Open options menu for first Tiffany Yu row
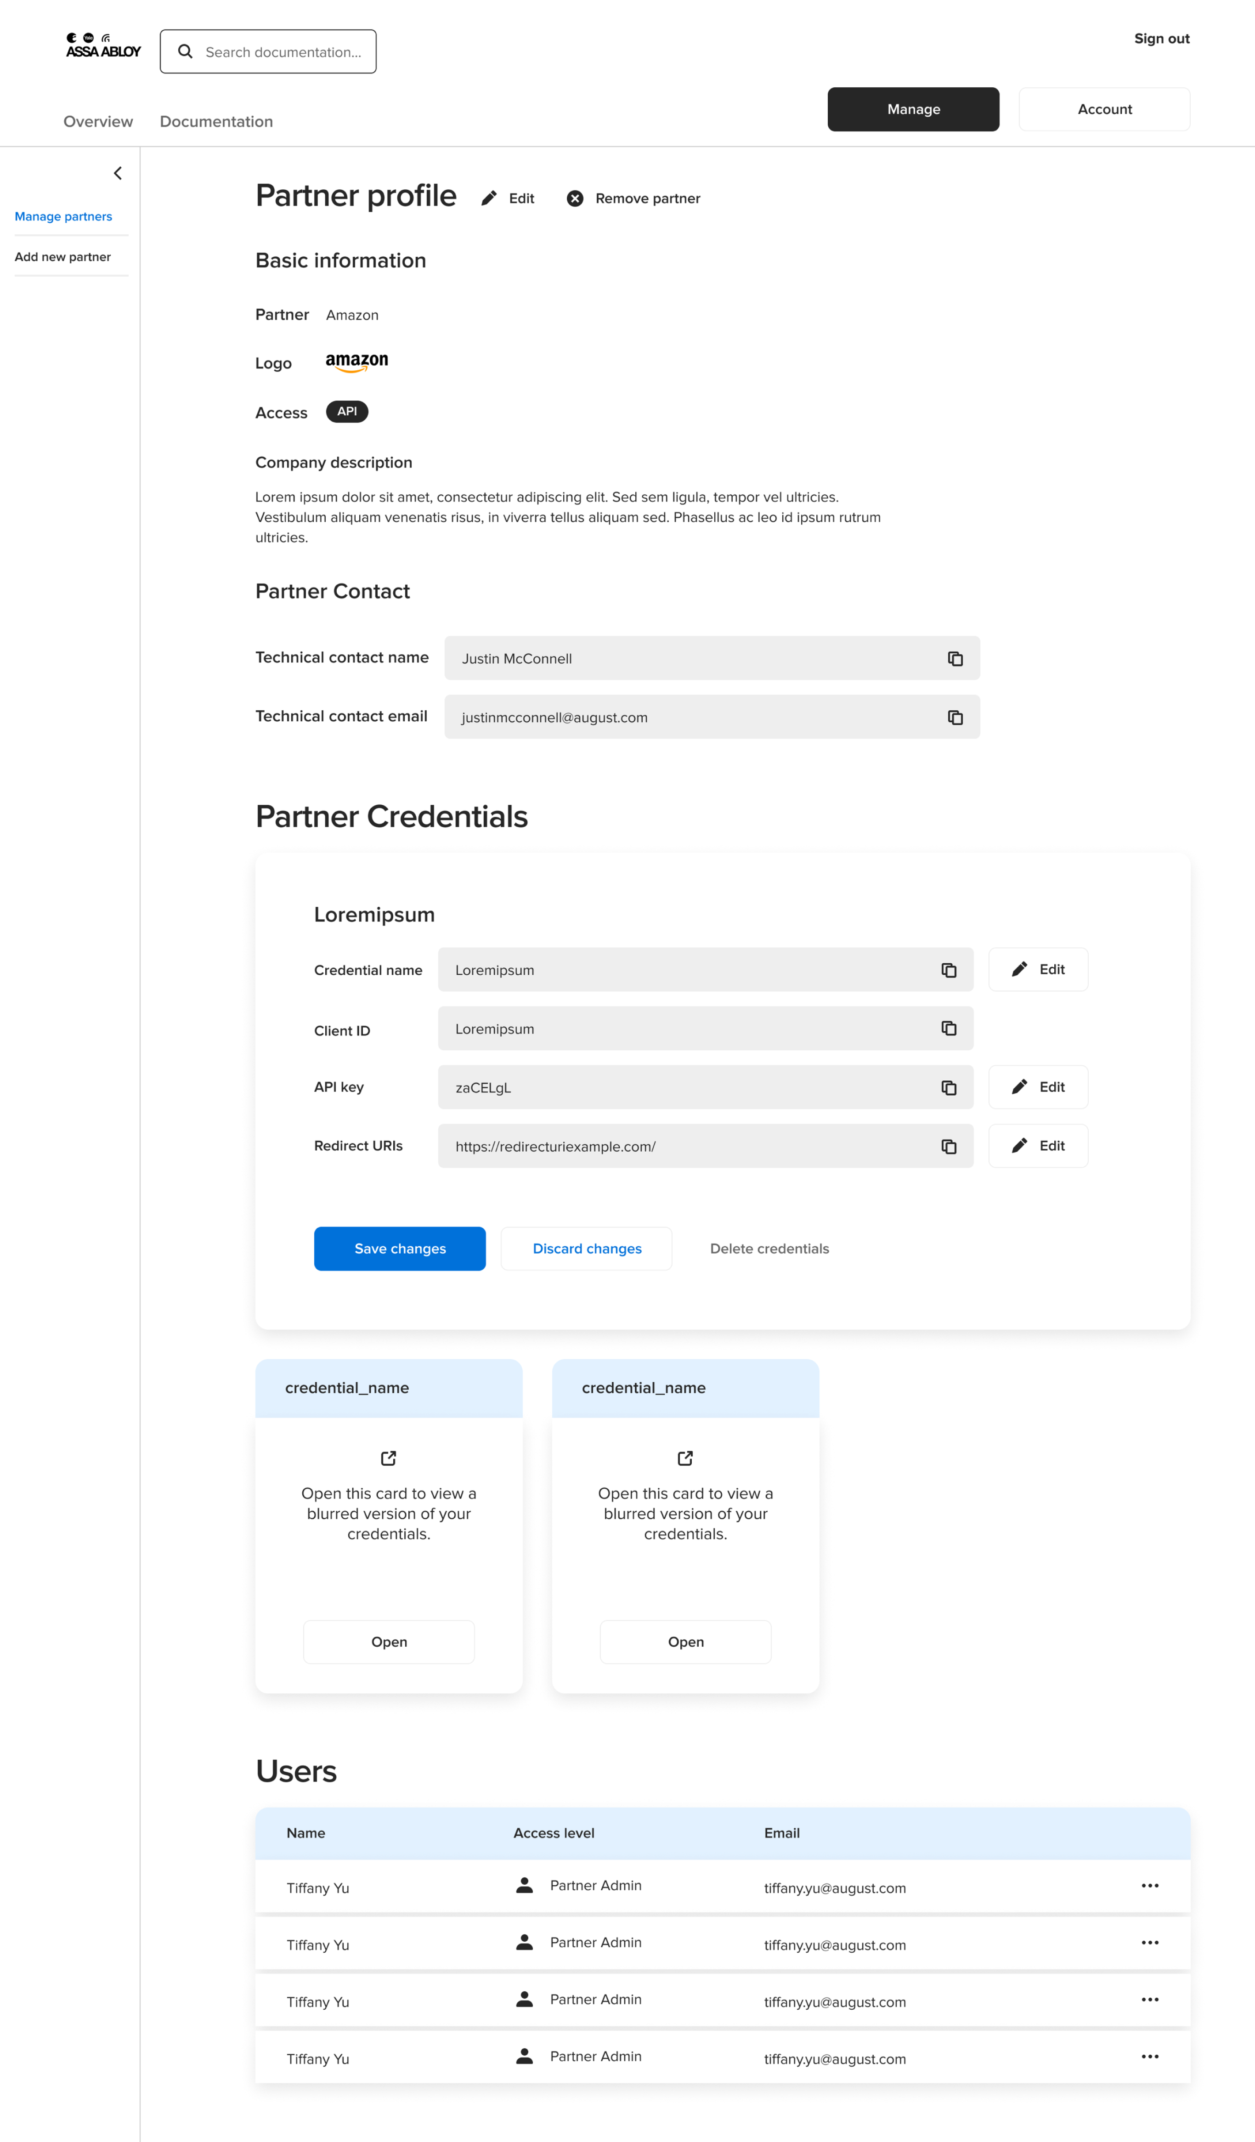Viewport: 1255px width, 2142px height. tap(1149, 1885)
